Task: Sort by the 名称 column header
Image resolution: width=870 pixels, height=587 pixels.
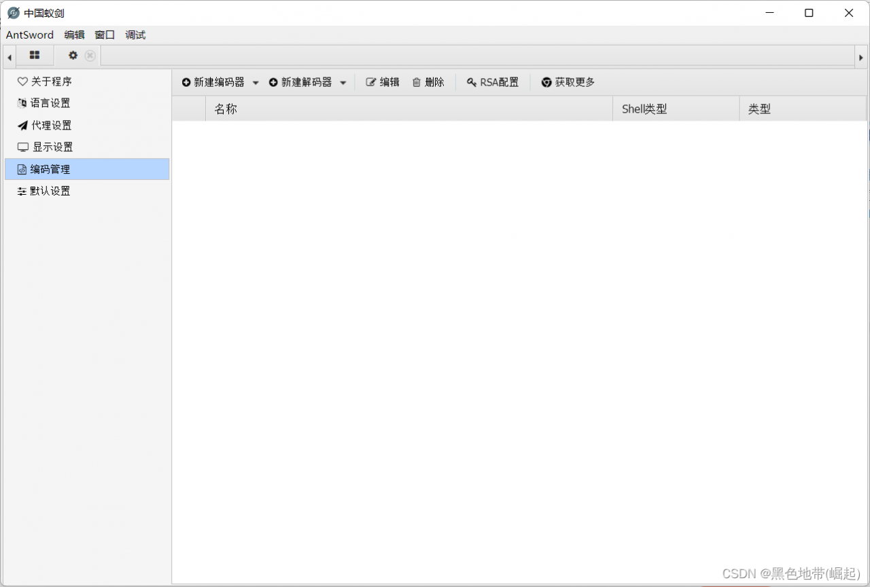Action: [x=409, y=109]
